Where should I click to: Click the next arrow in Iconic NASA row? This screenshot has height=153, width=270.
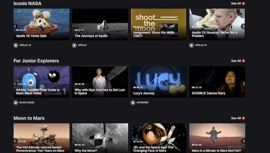243,26
